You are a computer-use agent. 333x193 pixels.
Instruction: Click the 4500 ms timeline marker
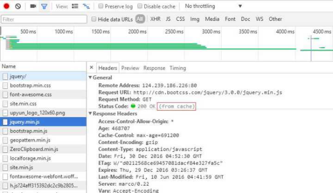click(x=322, y=32)
